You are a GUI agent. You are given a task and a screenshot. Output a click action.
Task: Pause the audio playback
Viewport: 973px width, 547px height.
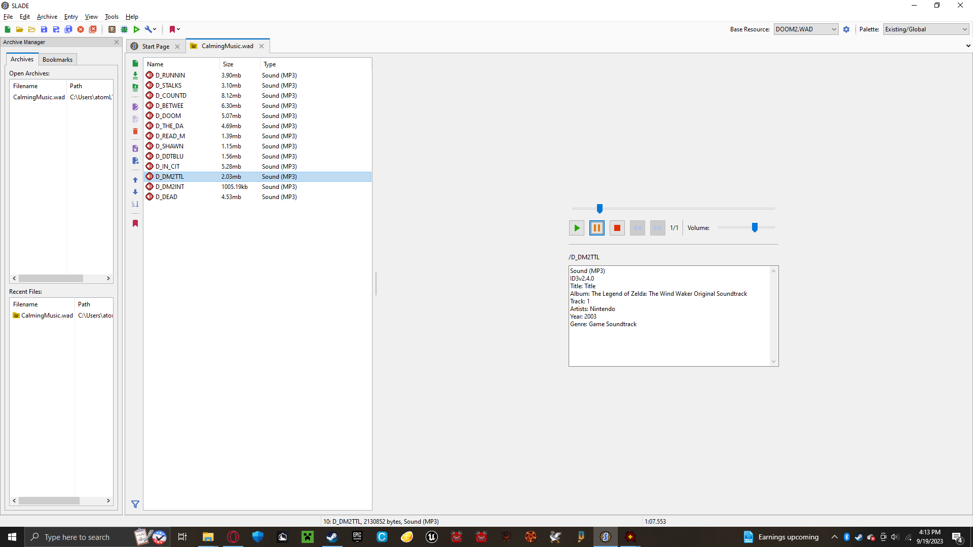(597, 228)
